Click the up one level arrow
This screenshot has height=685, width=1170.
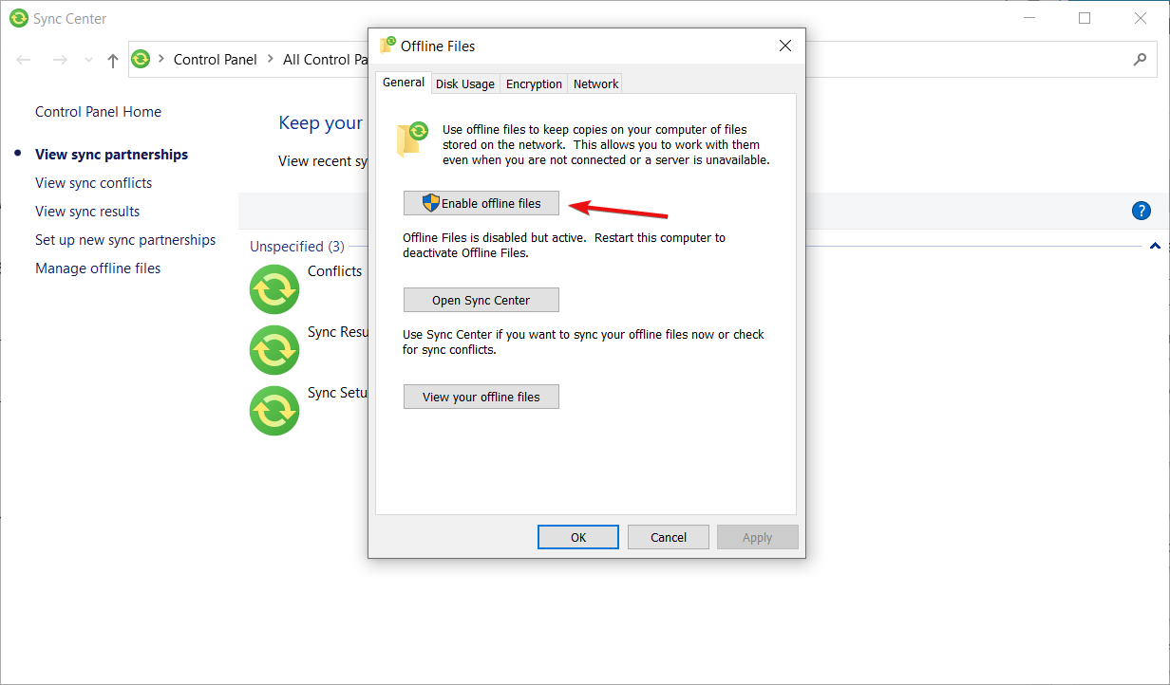[x=113, y=60]
